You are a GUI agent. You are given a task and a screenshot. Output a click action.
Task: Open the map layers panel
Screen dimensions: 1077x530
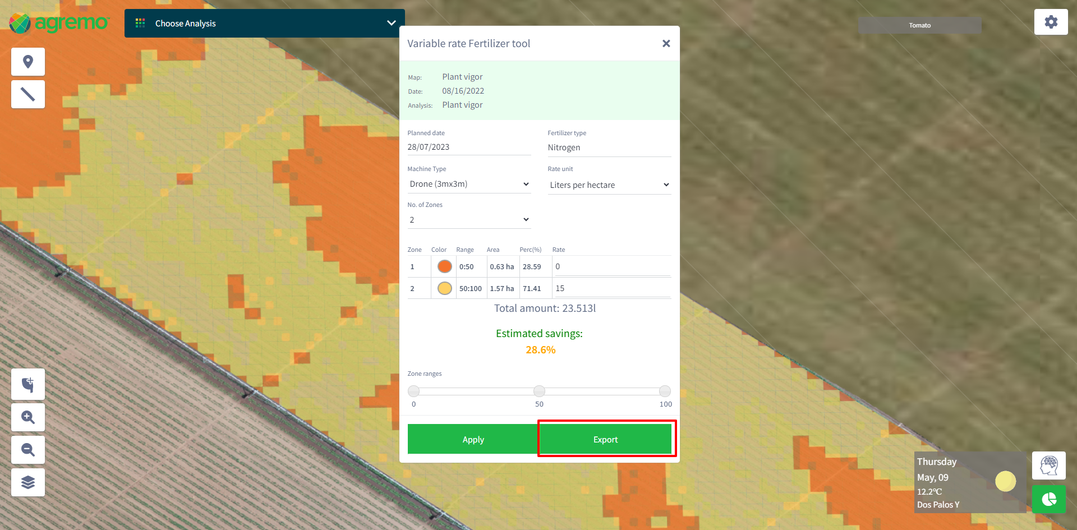(x=28, y=482)
